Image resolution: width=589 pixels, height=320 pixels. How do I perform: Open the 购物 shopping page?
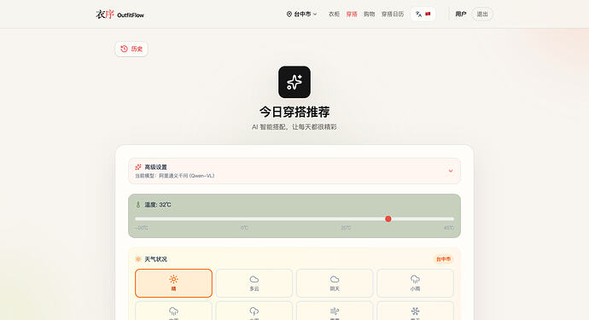[x=370, y=15]
